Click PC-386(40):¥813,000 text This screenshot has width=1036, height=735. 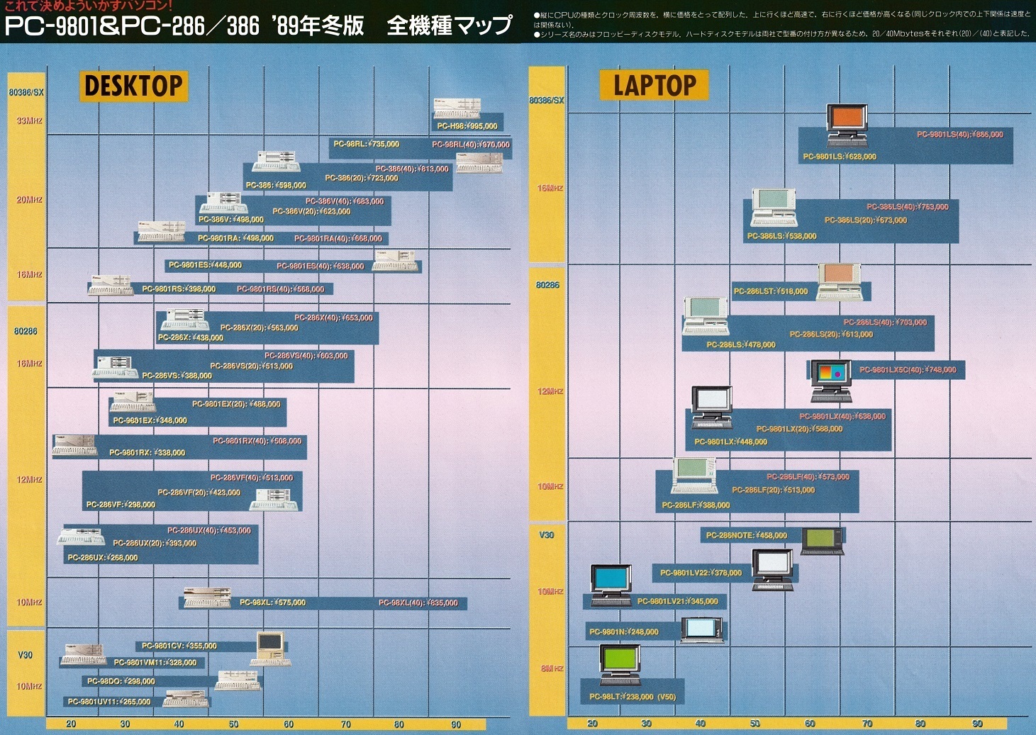click(412, 169)
